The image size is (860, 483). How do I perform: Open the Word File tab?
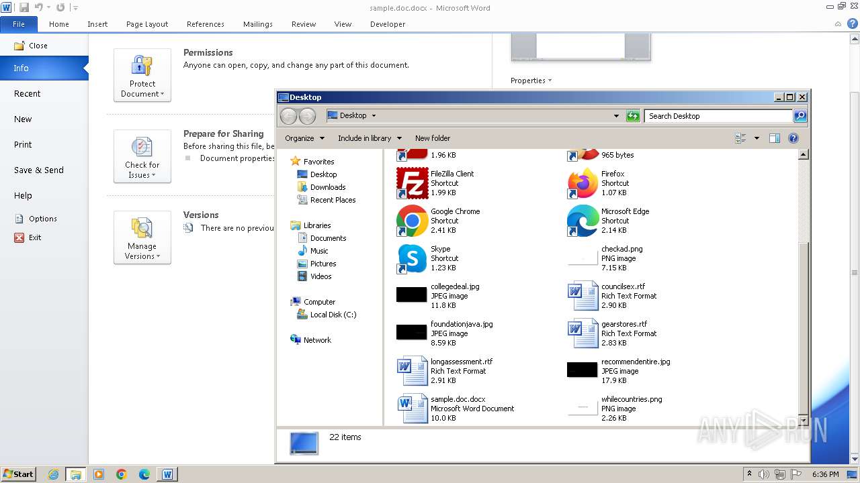click(19, 24)
